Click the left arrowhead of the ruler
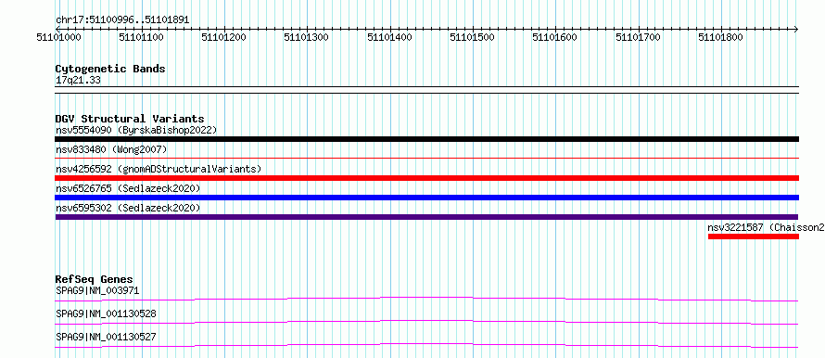Screen dimensions: 825x358 point(57,29)
